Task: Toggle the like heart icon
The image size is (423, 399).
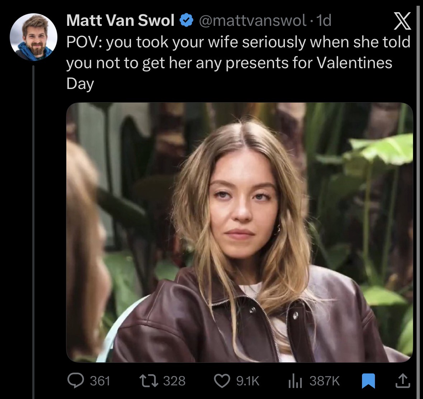Action: click(222, 381)
